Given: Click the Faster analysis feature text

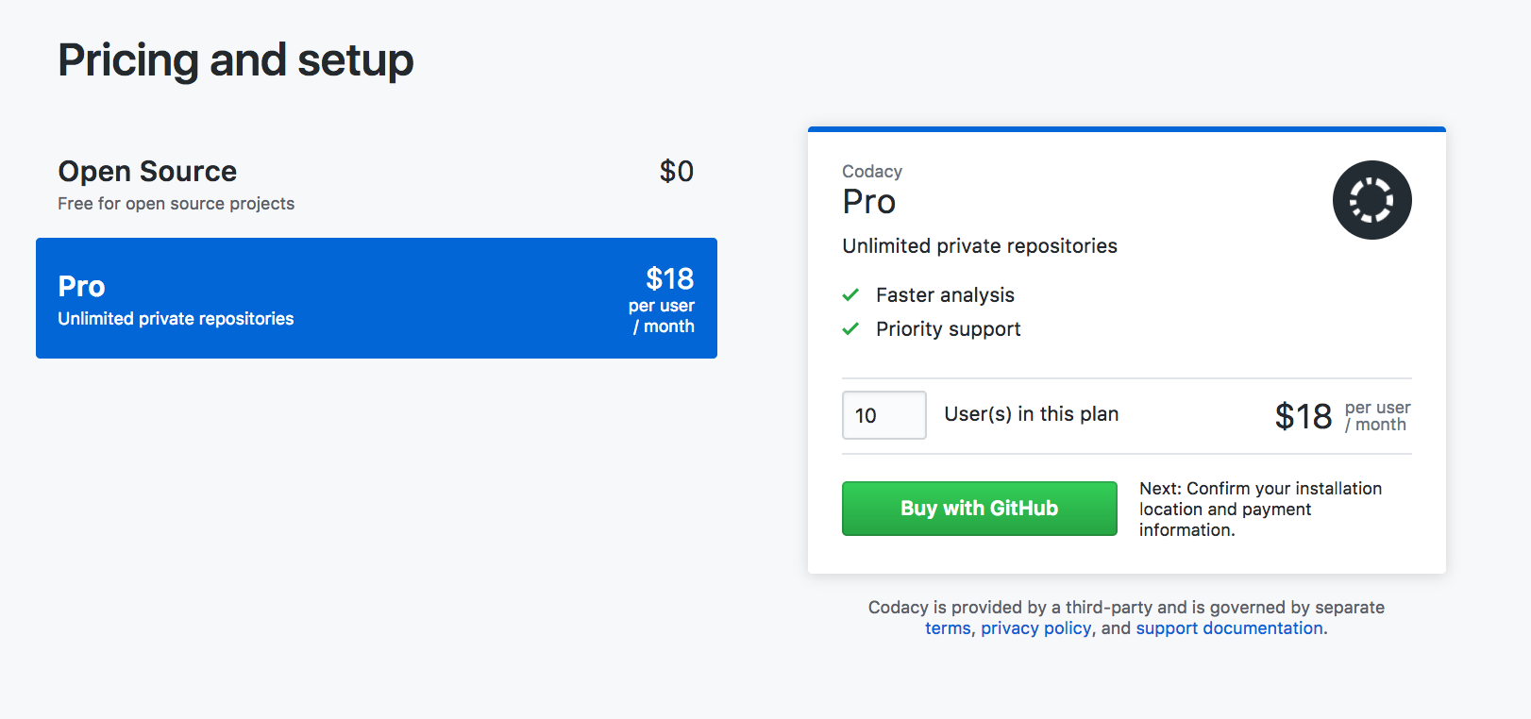Looking at the screenshot, I should [x=945, y=295].
